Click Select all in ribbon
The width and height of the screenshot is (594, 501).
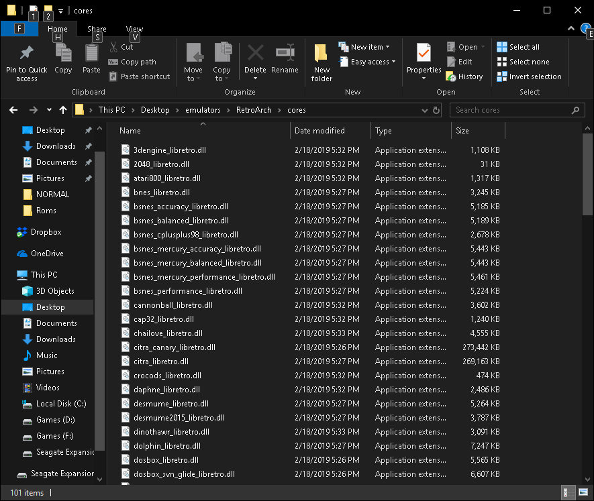coord(518,47)
